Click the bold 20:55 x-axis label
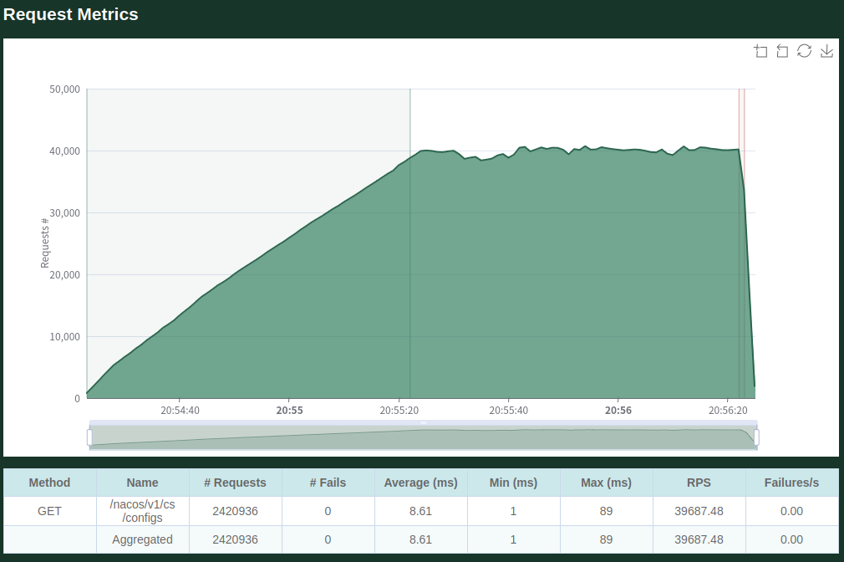 (x=290, y=411)
